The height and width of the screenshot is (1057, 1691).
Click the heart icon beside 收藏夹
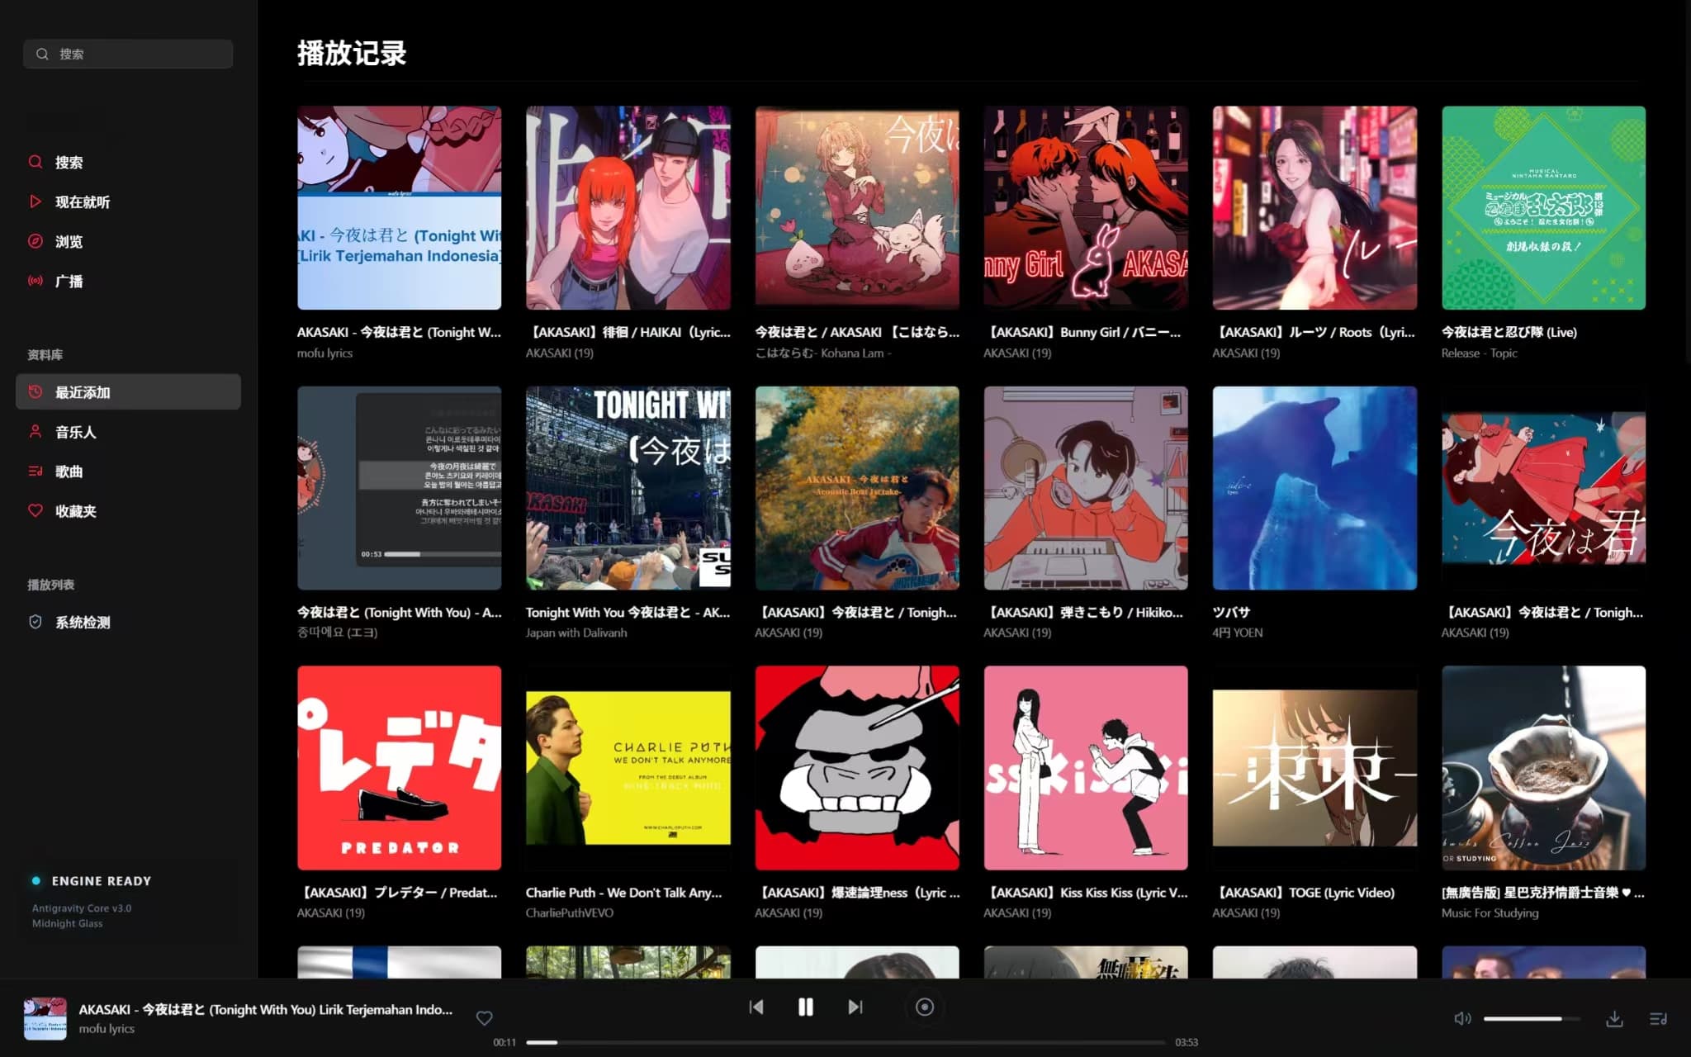pyautogui.click(x=36, y=510)
